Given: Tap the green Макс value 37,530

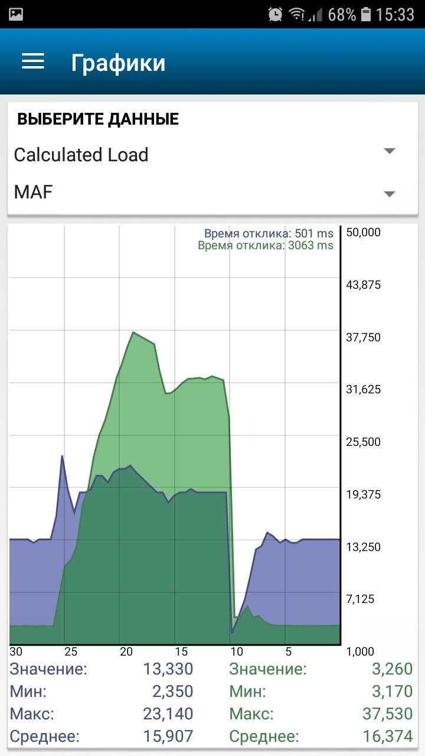Looking at the screenshot, I should click(x=387, y=714).
